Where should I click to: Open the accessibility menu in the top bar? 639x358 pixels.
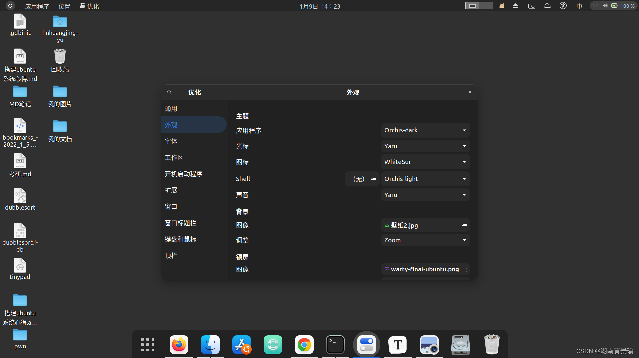(x=563, y=6)
